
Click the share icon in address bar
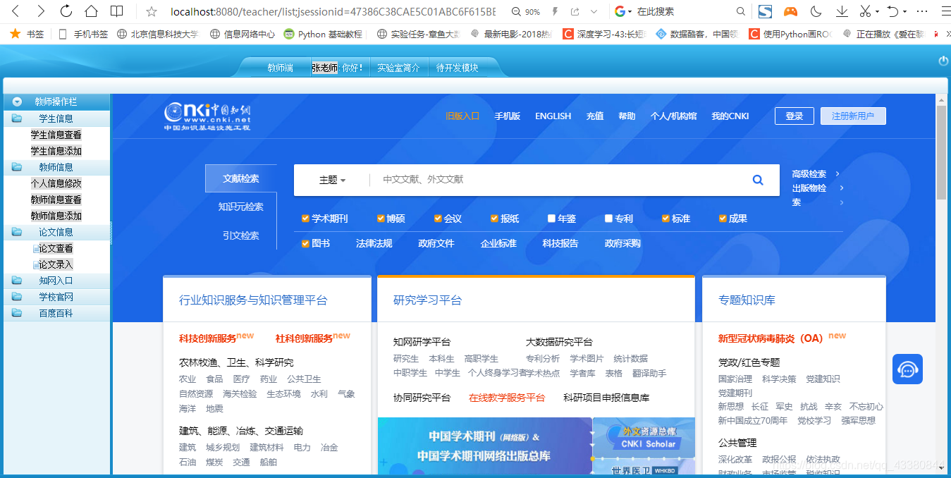575,12
